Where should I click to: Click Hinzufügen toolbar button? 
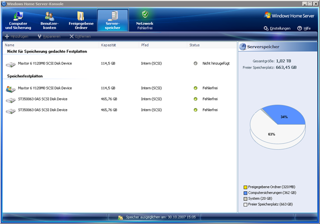(16, 36)
